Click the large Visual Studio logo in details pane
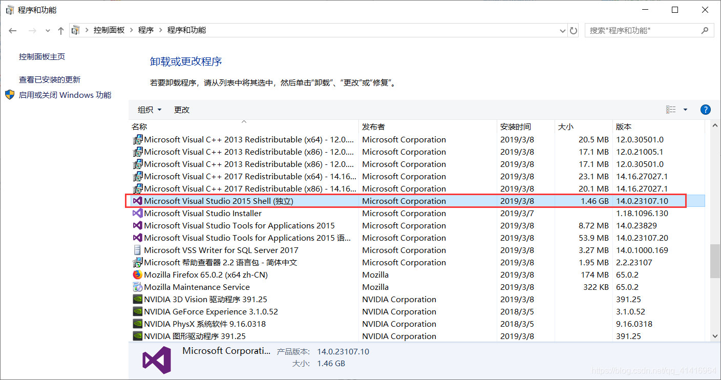Viewport: 721px width, 380px height. tap(157, 360)
